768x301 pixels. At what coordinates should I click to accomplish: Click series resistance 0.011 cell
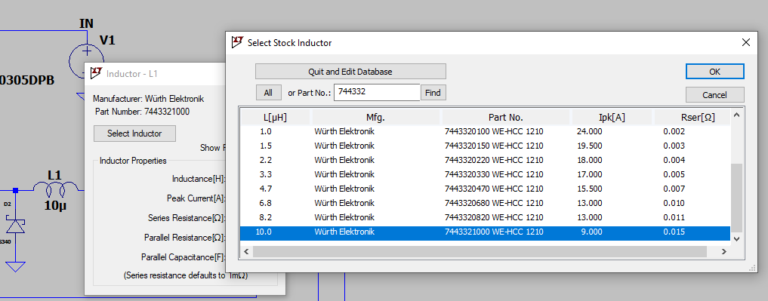[674, 217]
